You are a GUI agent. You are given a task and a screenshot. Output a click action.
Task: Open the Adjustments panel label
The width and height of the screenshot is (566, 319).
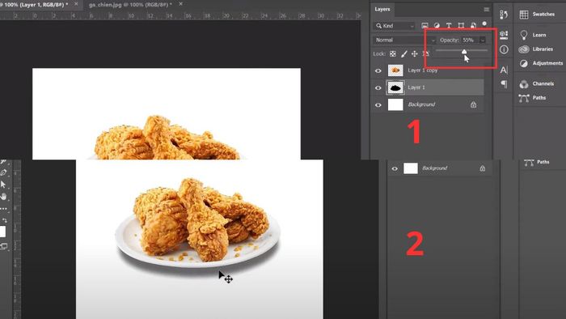[x=548, y=63]
